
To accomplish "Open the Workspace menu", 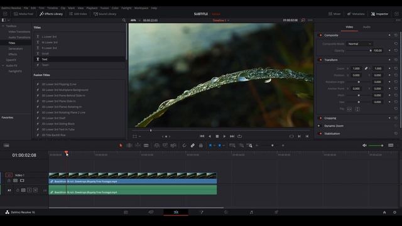I will point(141,8).
